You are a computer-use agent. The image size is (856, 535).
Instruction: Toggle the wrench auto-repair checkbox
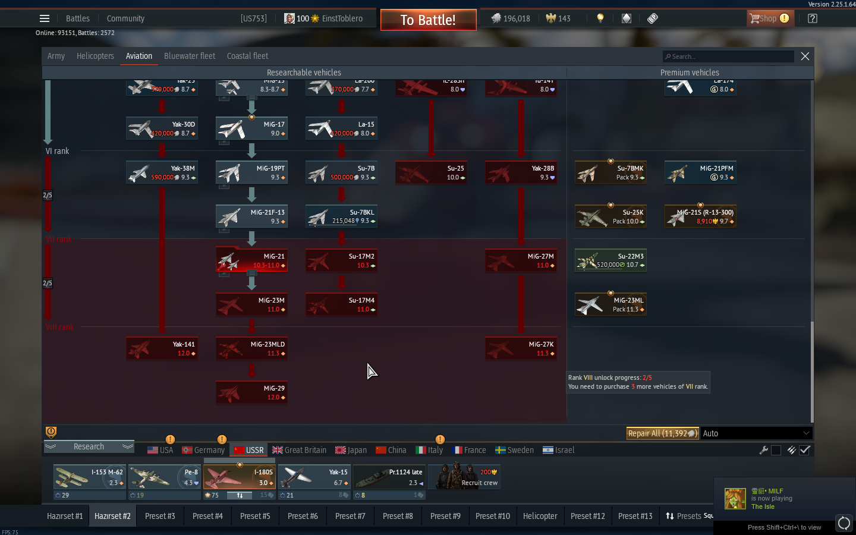(776, 450)
